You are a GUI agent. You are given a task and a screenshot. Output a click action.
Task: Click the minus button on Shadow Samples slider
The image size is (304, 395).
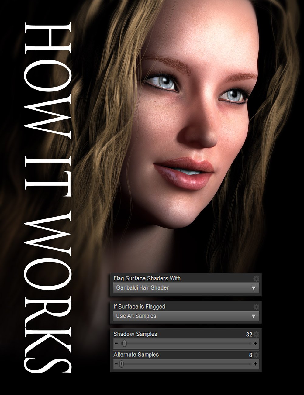point(116,343)
